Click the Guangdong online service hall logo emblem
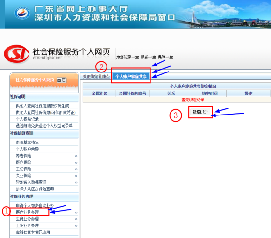Image resolution: width=271 pixels, height=238 pixels. click(22, 13)
